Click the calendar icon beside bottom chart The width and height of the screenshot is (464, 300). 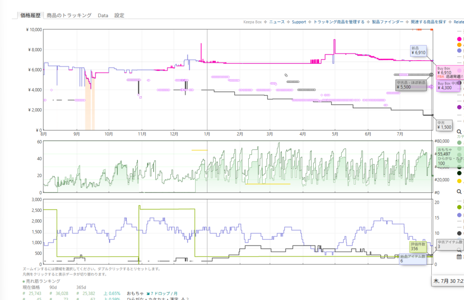tap(459, 257)
